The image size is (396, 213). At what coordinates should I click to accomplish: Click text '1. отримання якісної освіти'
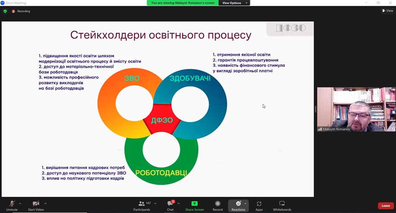pos(242,55)
